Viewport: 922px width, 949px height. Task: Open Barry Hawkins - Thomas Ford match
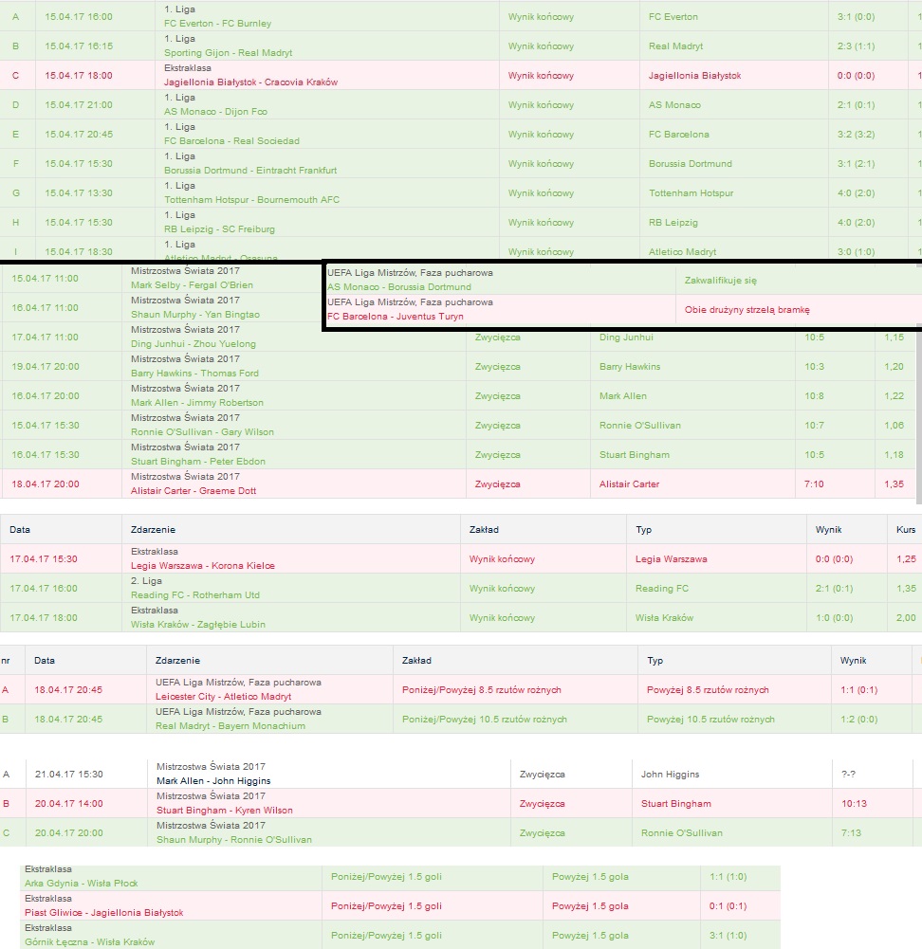coord(194,374)
